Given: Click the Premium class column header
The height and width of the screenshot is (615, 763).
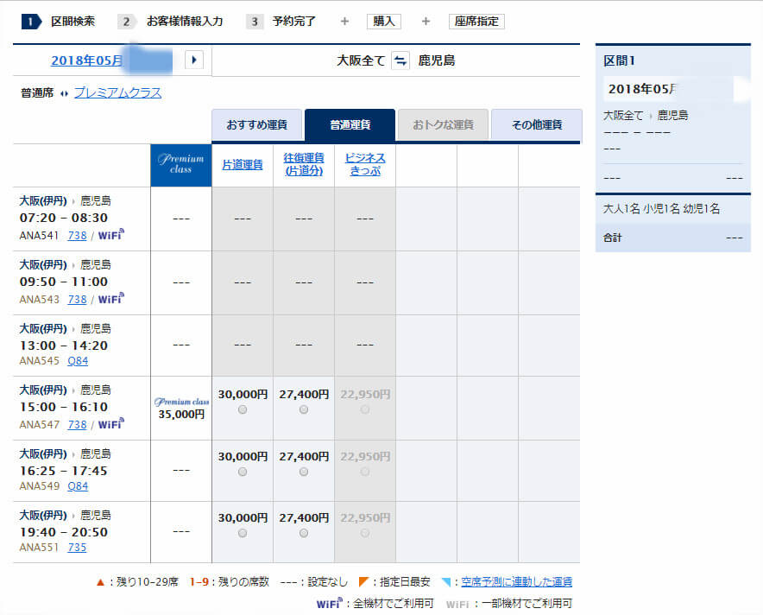Looking at the screenshot, I should (181, 164).
